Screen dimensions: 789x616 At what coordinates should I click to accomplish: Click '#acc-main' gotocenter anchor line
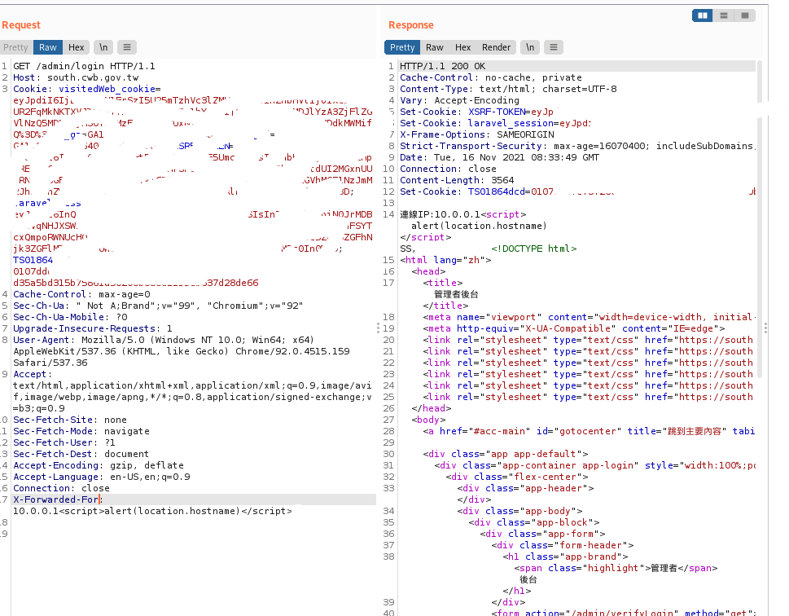click(589, 431)
